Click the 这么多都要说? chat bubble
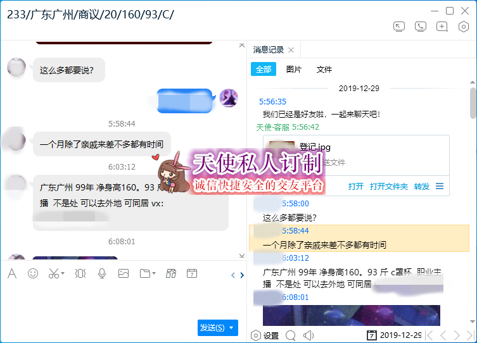The width and height of the screenshot is (477, 343). [69, 70]
